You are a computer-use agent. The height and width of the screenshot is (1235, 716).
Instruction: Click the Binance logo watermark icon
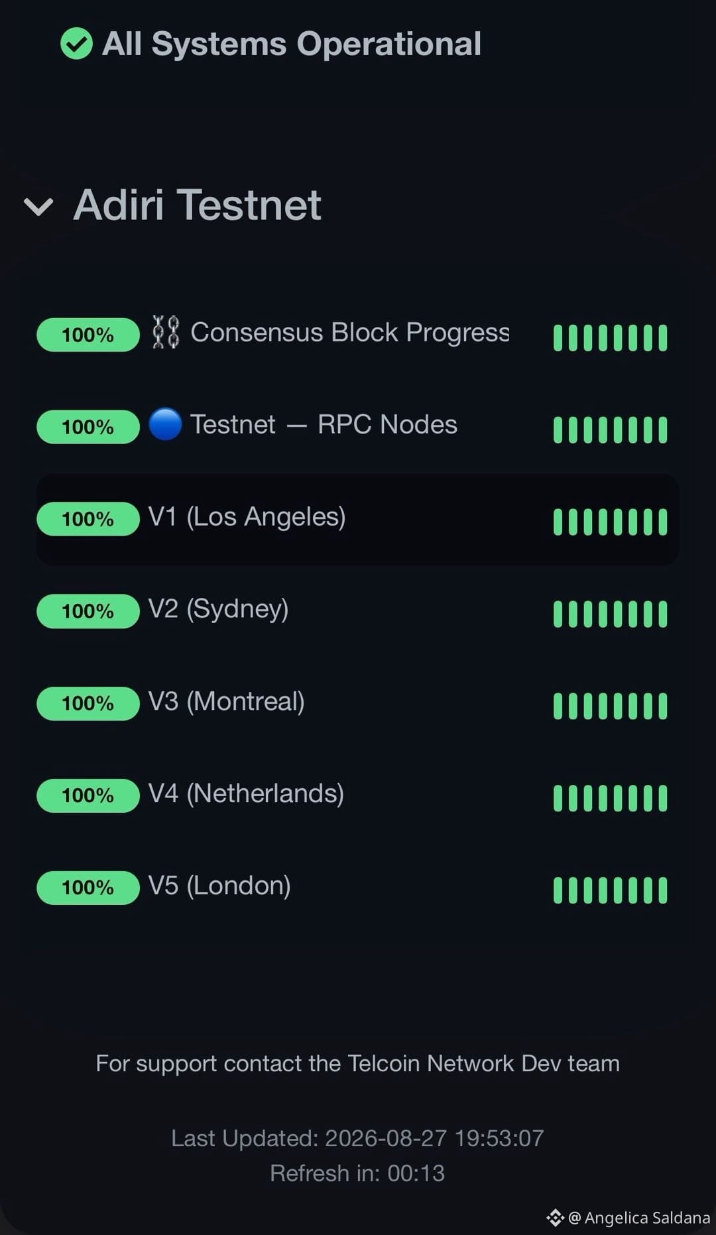555,1218
